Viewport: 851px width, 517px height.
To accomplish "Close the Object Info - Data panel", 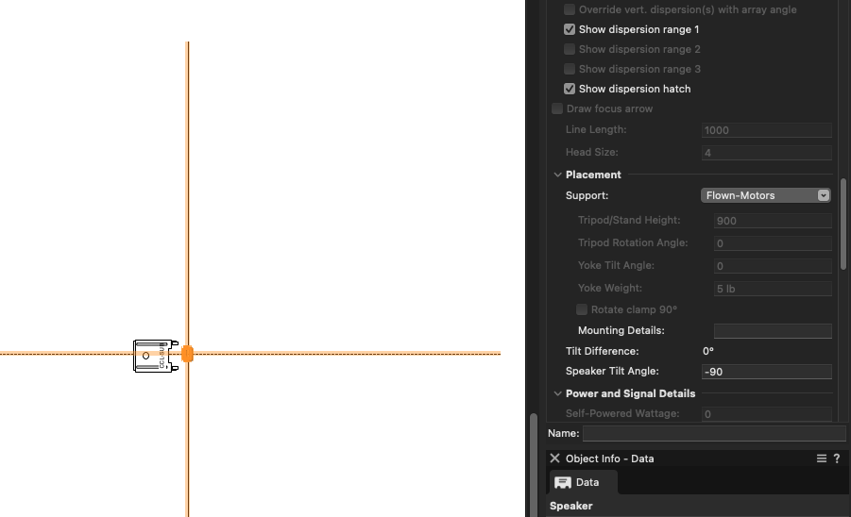I will (555, 459).
